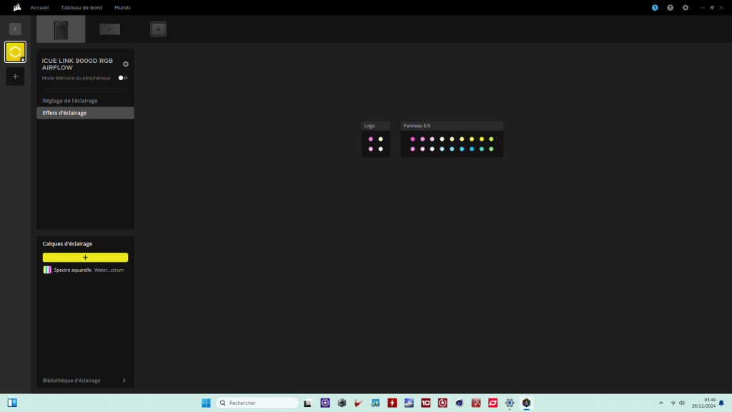Open the device settings gear next to device name

coord(126,64)
